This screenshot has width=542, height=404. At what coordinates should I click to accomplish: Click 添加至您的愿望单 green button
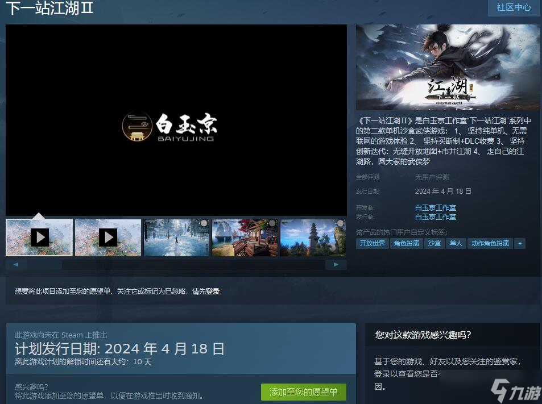(x=304, y=392)
